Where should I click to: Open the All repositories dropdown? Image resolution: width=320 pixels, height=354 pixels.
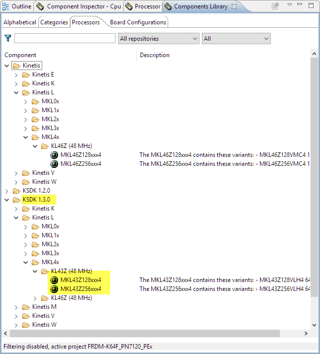(159, 39)
